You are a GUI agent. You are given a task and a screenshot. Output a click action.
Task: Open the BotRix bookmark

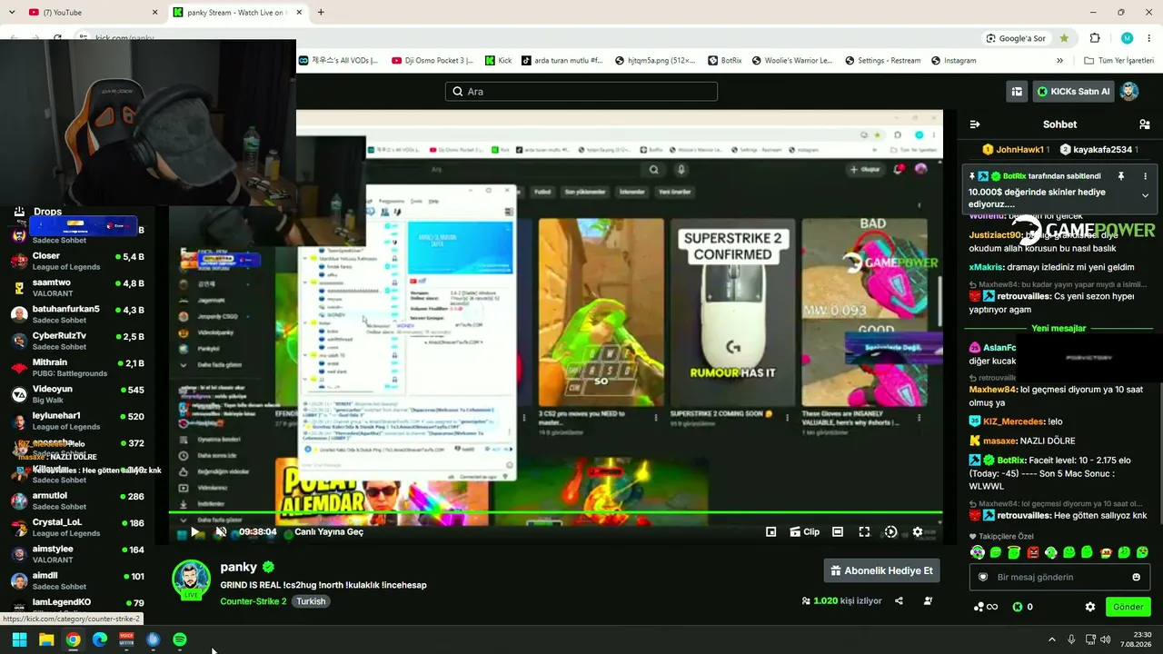pyautogui.click(x=723, y=61)
